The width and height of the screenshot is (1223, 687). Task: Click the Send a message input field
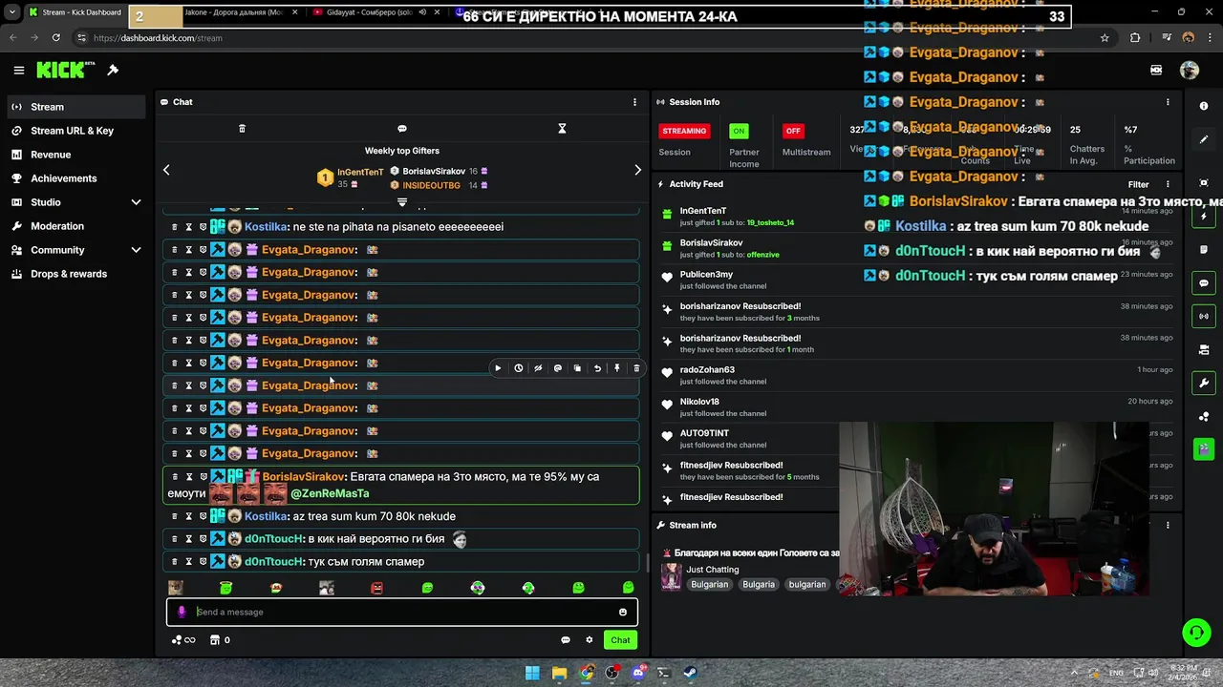click(402, 613)
